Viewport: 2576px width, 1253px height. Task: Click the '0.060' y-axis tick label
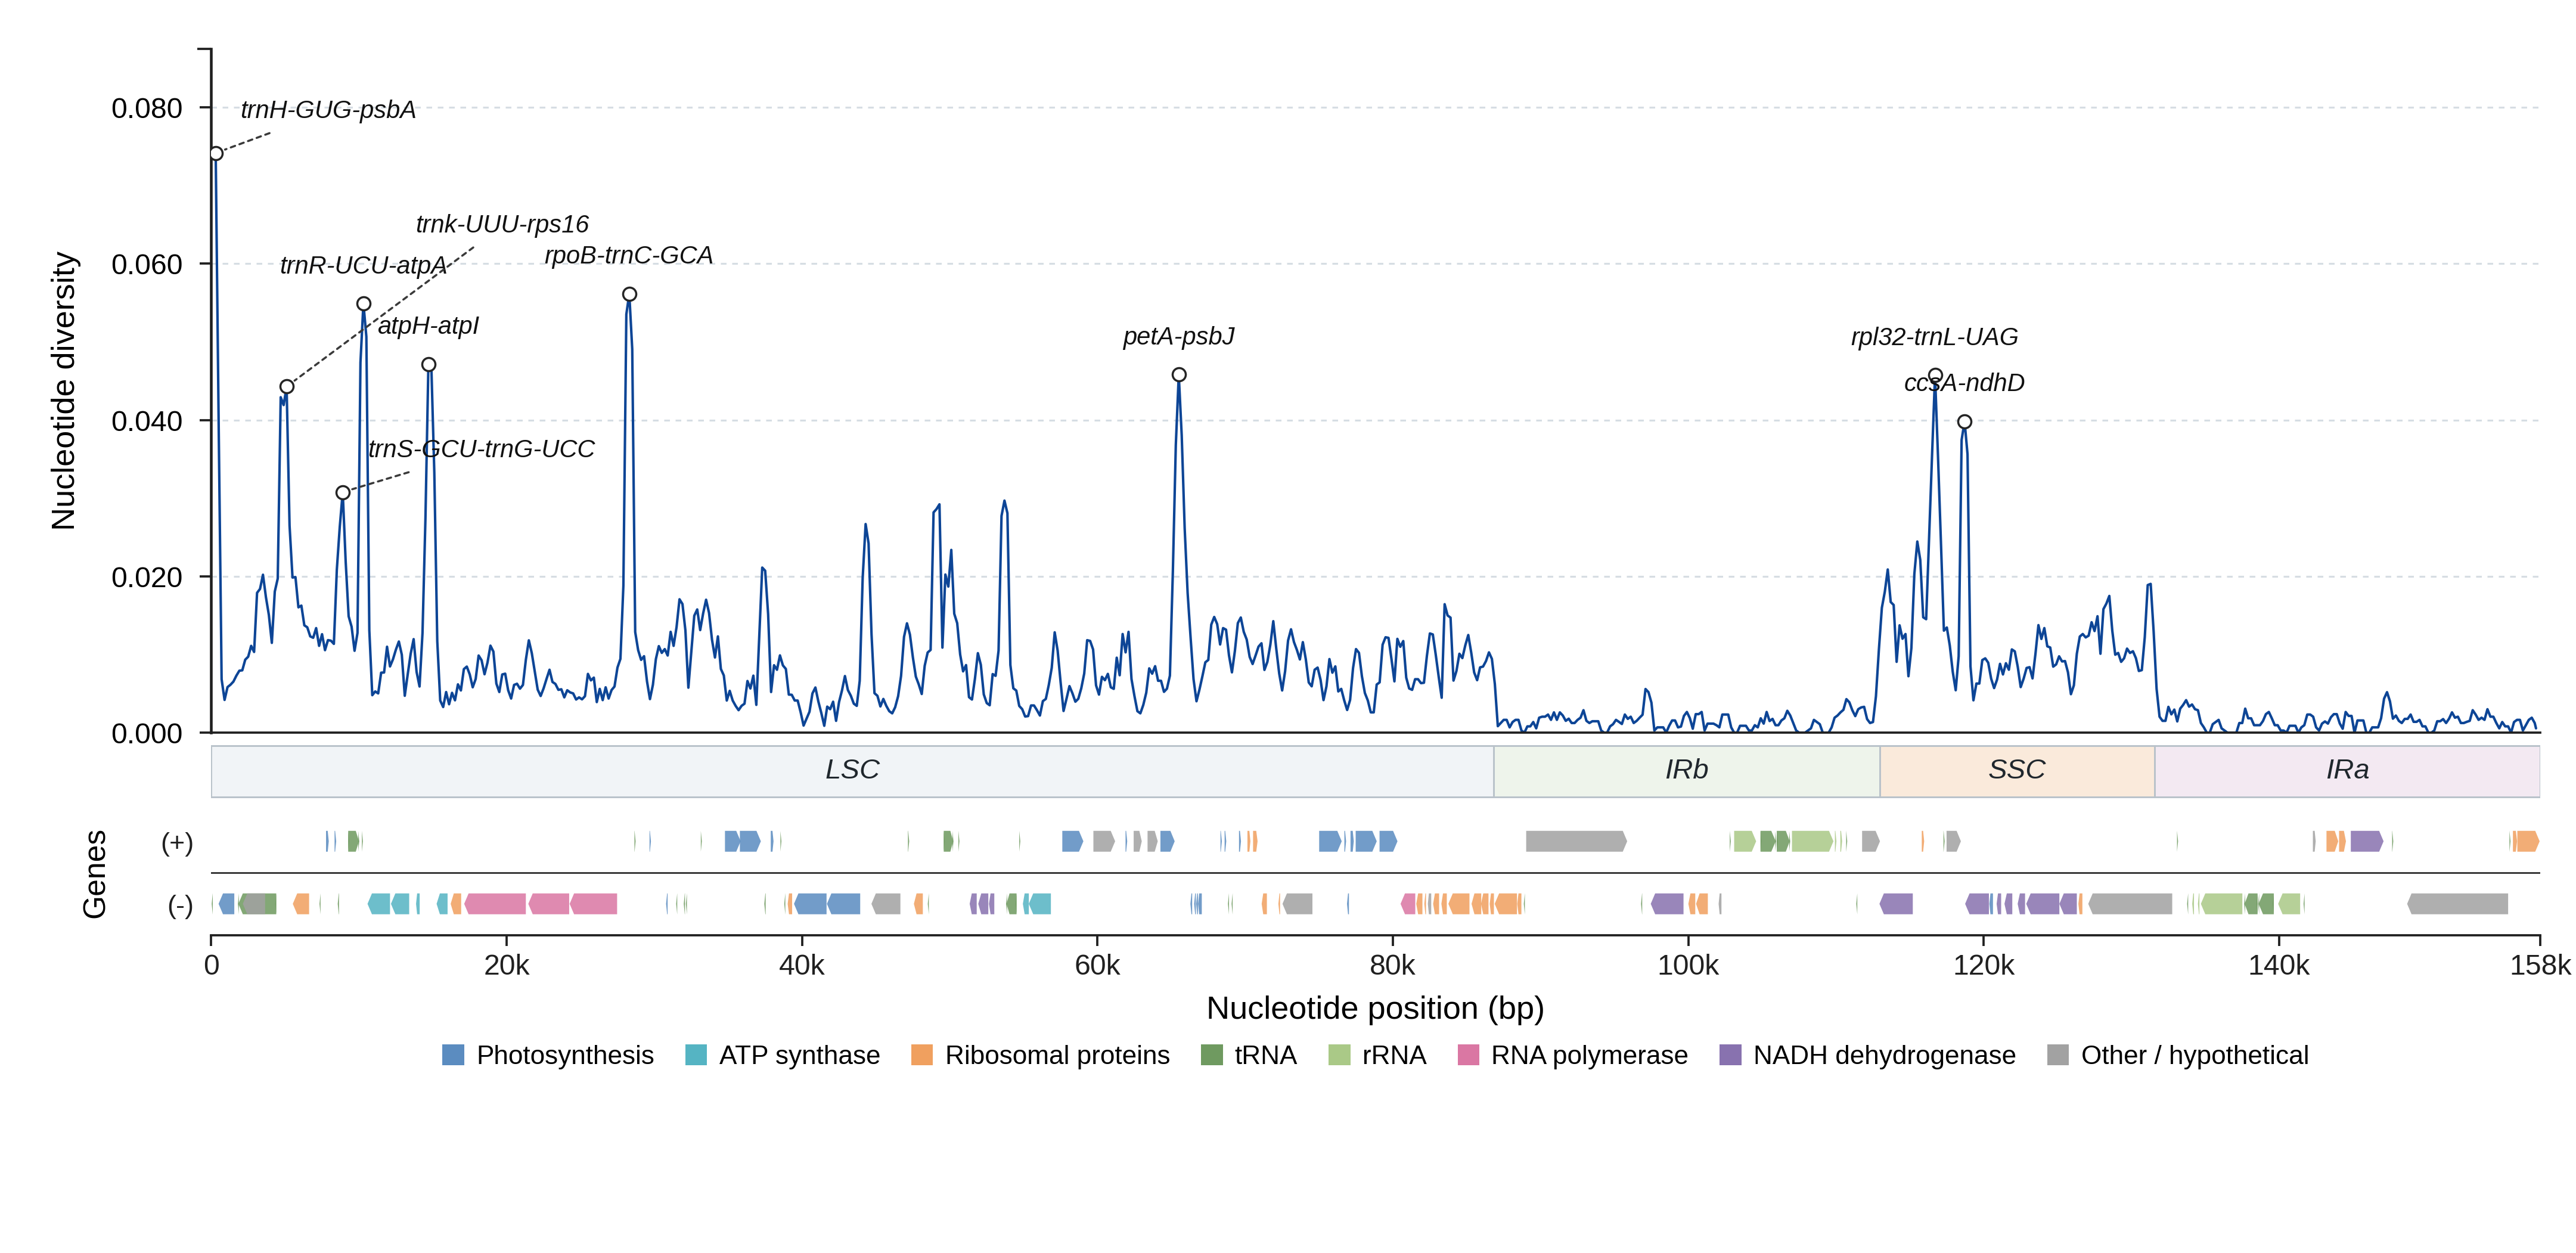(x=147, y=264)
